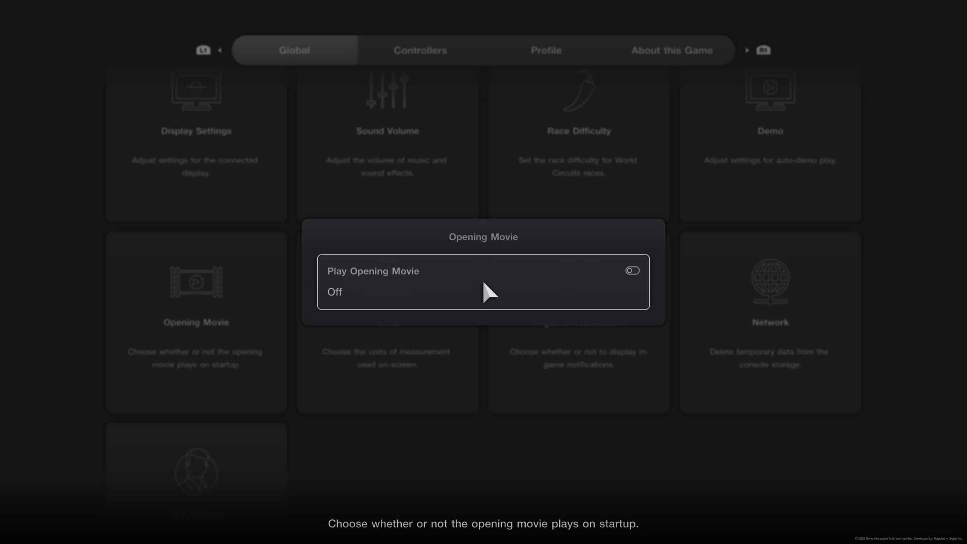967x544 pixels.
Task: Click the driver helmet portrait icon
Action: (x=196, y=471)
